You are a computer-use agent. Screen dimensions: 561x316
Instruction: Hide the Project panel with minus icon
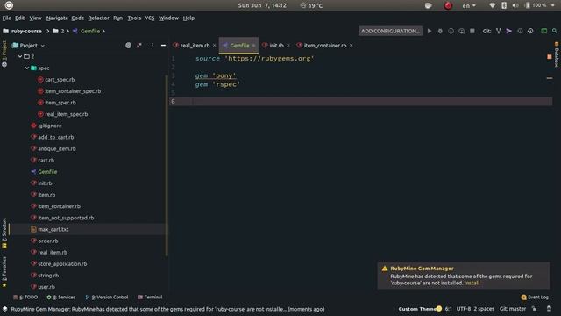pyautogui.click(x=164, y=46)
